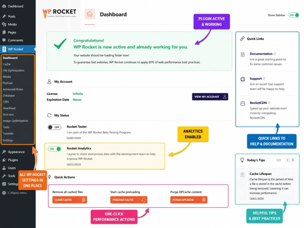Go to next tip in Today's Tips
This screenshot has width=304, height=228.
(293, 160)
